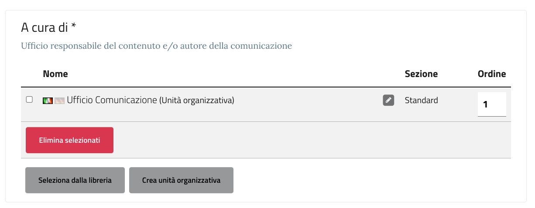Click the Ordine column header
The width and height of the screenshot is (535, 208).
click(492, 74)
